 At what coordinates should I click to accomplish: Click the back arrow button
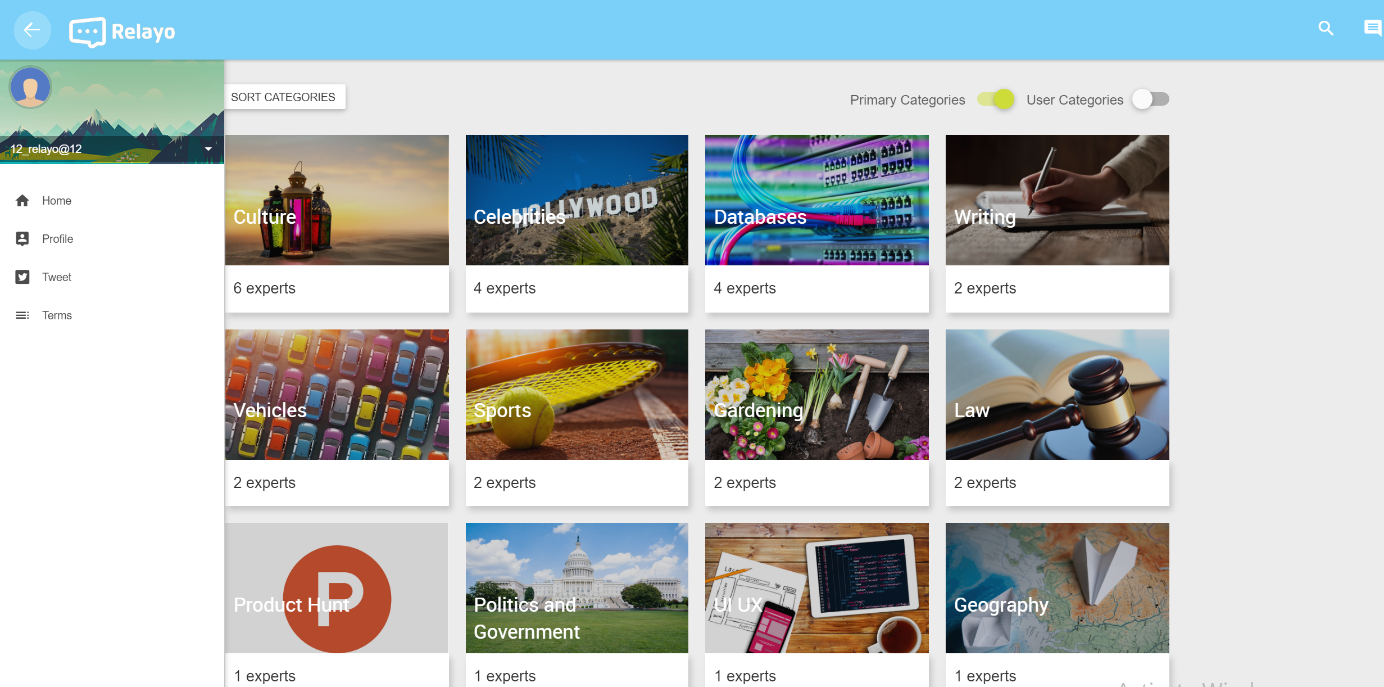[x=32, y=30]
